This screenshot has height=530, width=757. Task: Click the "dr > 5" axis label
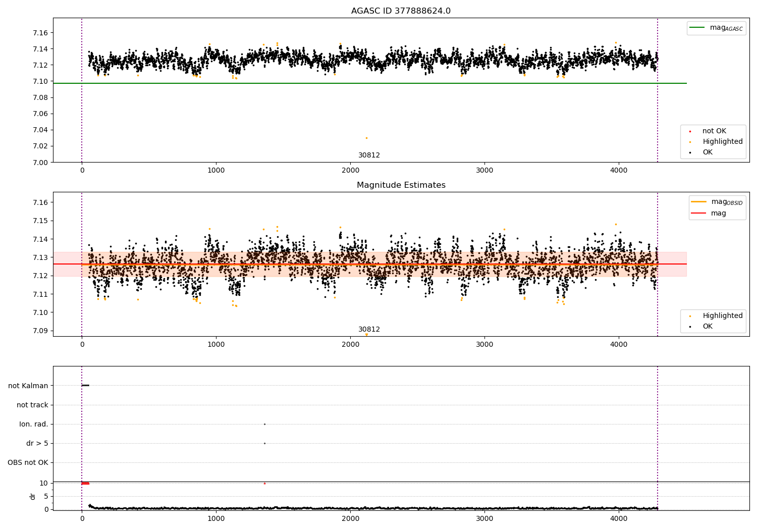click(37, 443)
